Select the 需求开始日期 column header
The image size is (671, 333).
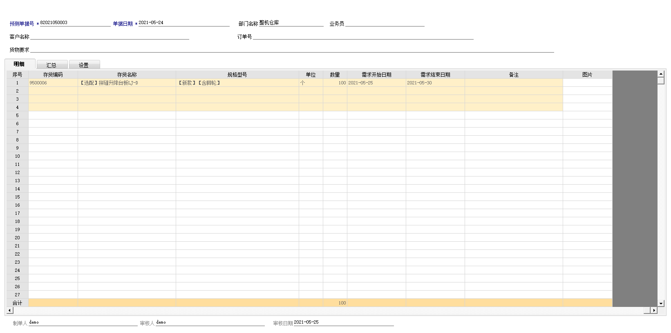pyautogui.click(x=376, y=75)
